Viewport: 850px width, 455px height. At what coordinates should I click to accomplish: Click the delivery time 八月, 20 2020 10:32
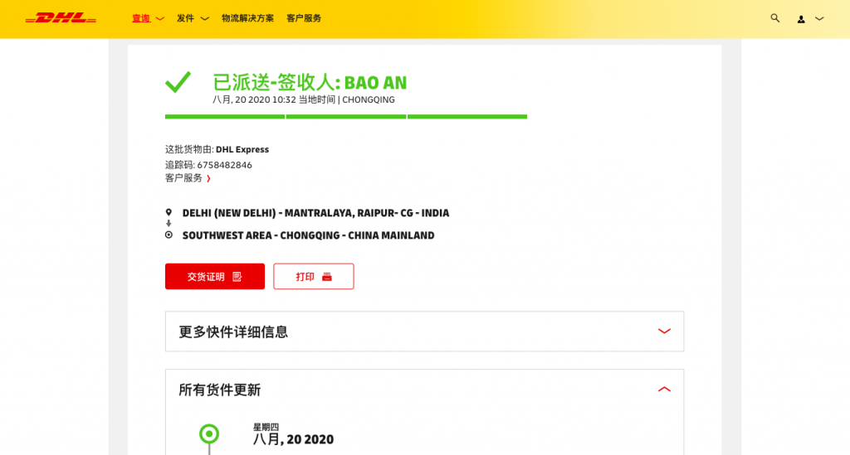(x=254, y=99)
